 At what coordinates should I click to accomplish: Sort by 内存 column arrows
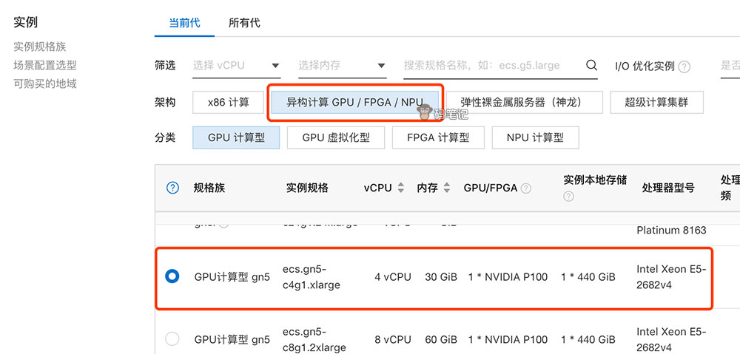point(447,188)
